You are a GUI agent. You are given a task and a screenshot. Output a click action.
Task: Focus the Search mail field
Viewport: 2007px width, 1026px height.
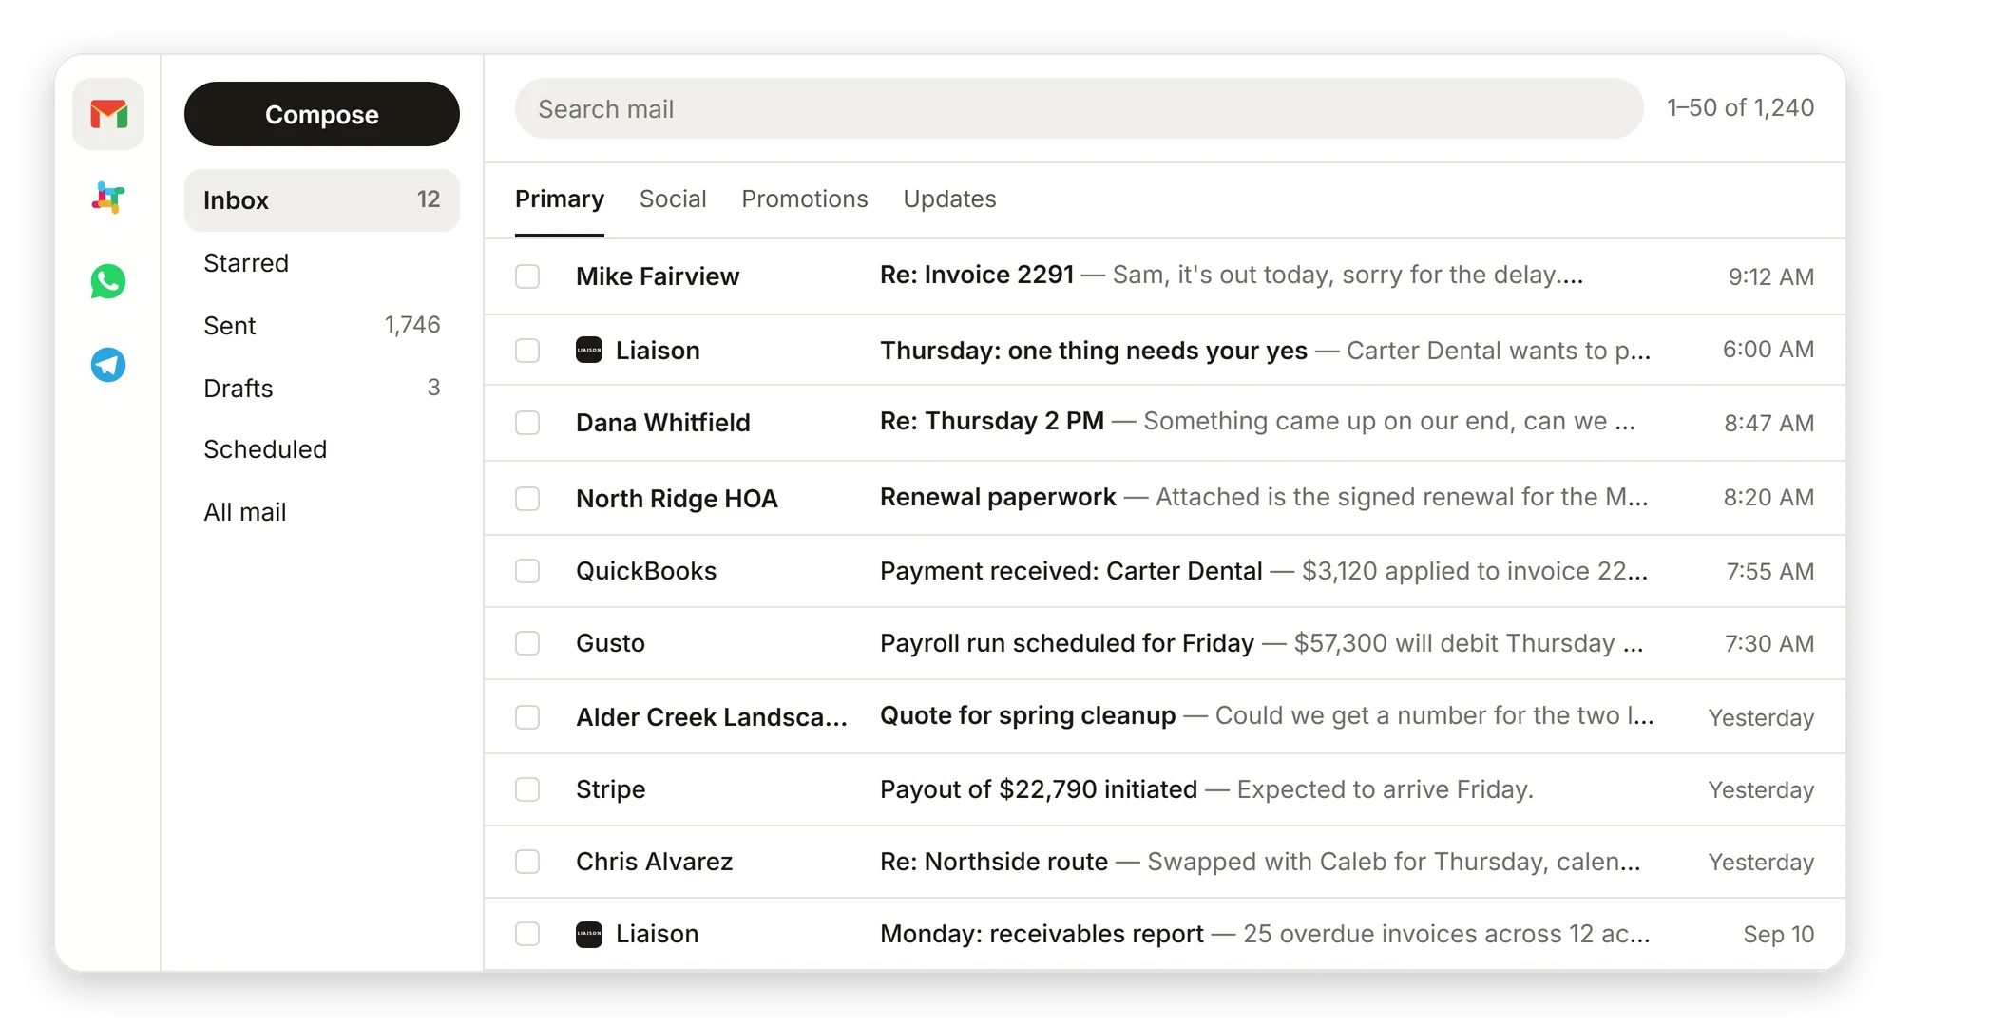click(1079, 108)
